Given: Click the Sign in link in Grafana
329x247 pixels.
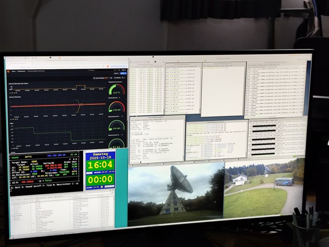Looking at the screenshot, I should 123,70.
